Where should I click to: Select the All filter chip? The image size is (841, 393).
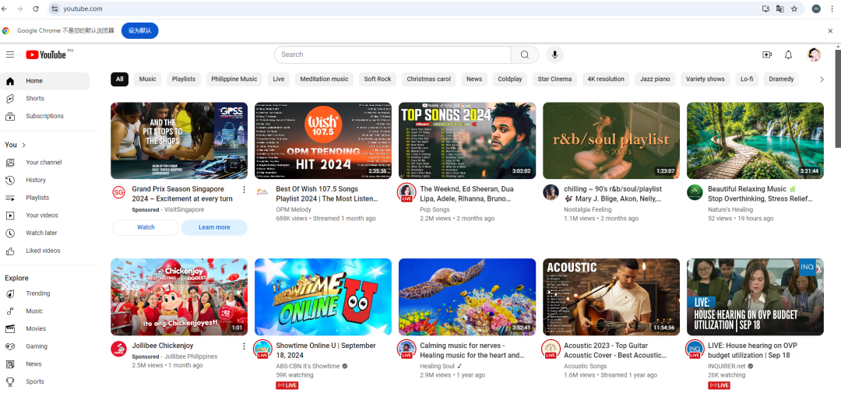[120, 79]
